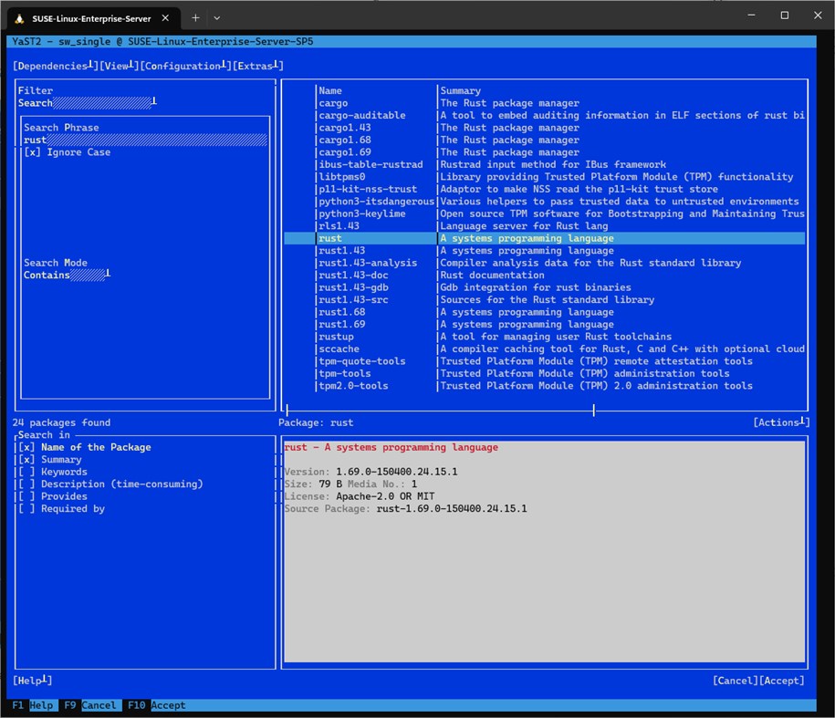Click the SUSE penguin tab icon
Image resolution: width=835 pixels, height=718 pixels.
pyautogui.click(x=20, y=17)
